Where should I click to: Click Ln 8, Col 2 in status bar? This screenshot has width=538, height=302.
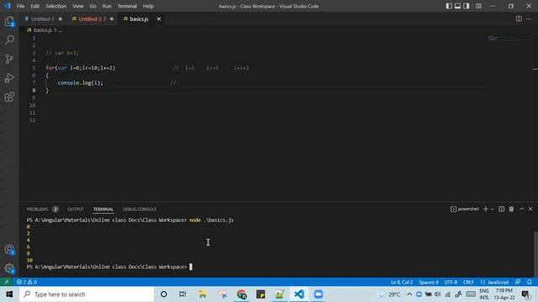tap(402, 282)
